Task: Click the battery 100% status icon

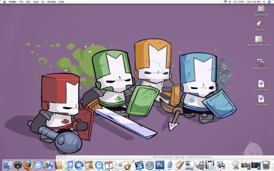Action: [239, 2]
